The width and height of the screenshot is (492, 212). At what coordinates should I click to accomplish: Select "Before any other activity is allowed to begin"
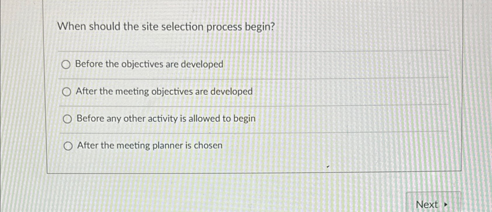click(x=68, y=119)
